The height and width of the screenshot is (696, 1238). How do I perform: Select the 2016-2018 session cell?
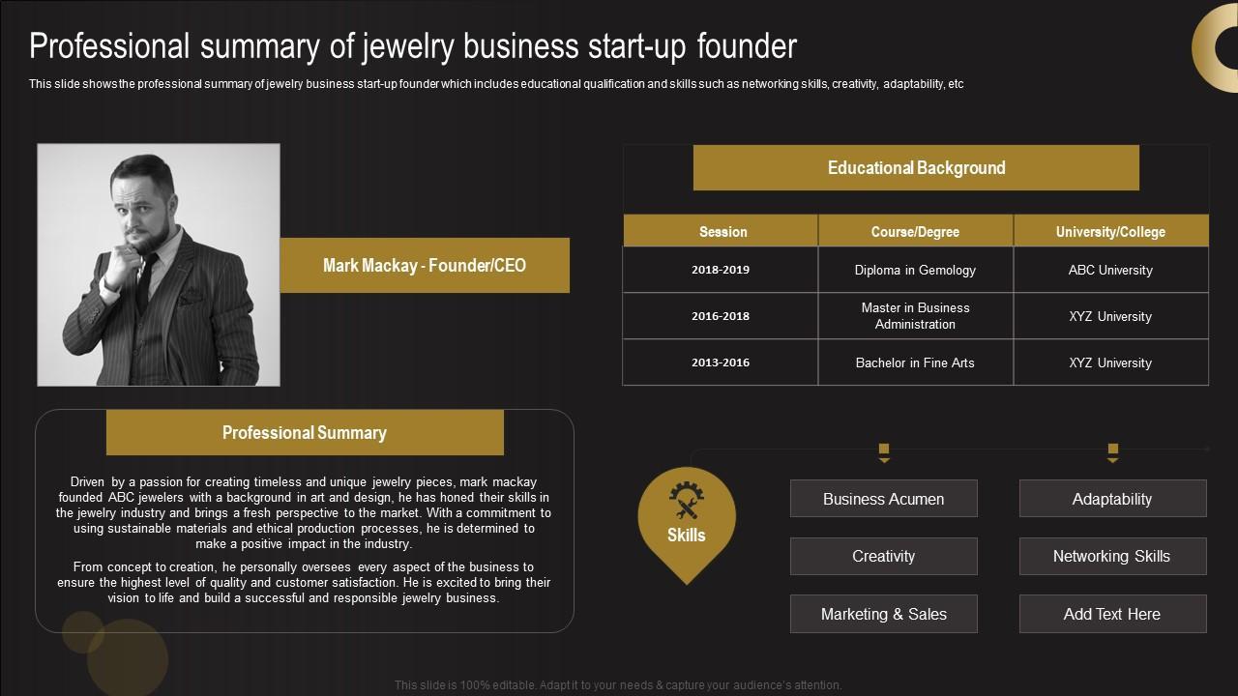(721, 316)
